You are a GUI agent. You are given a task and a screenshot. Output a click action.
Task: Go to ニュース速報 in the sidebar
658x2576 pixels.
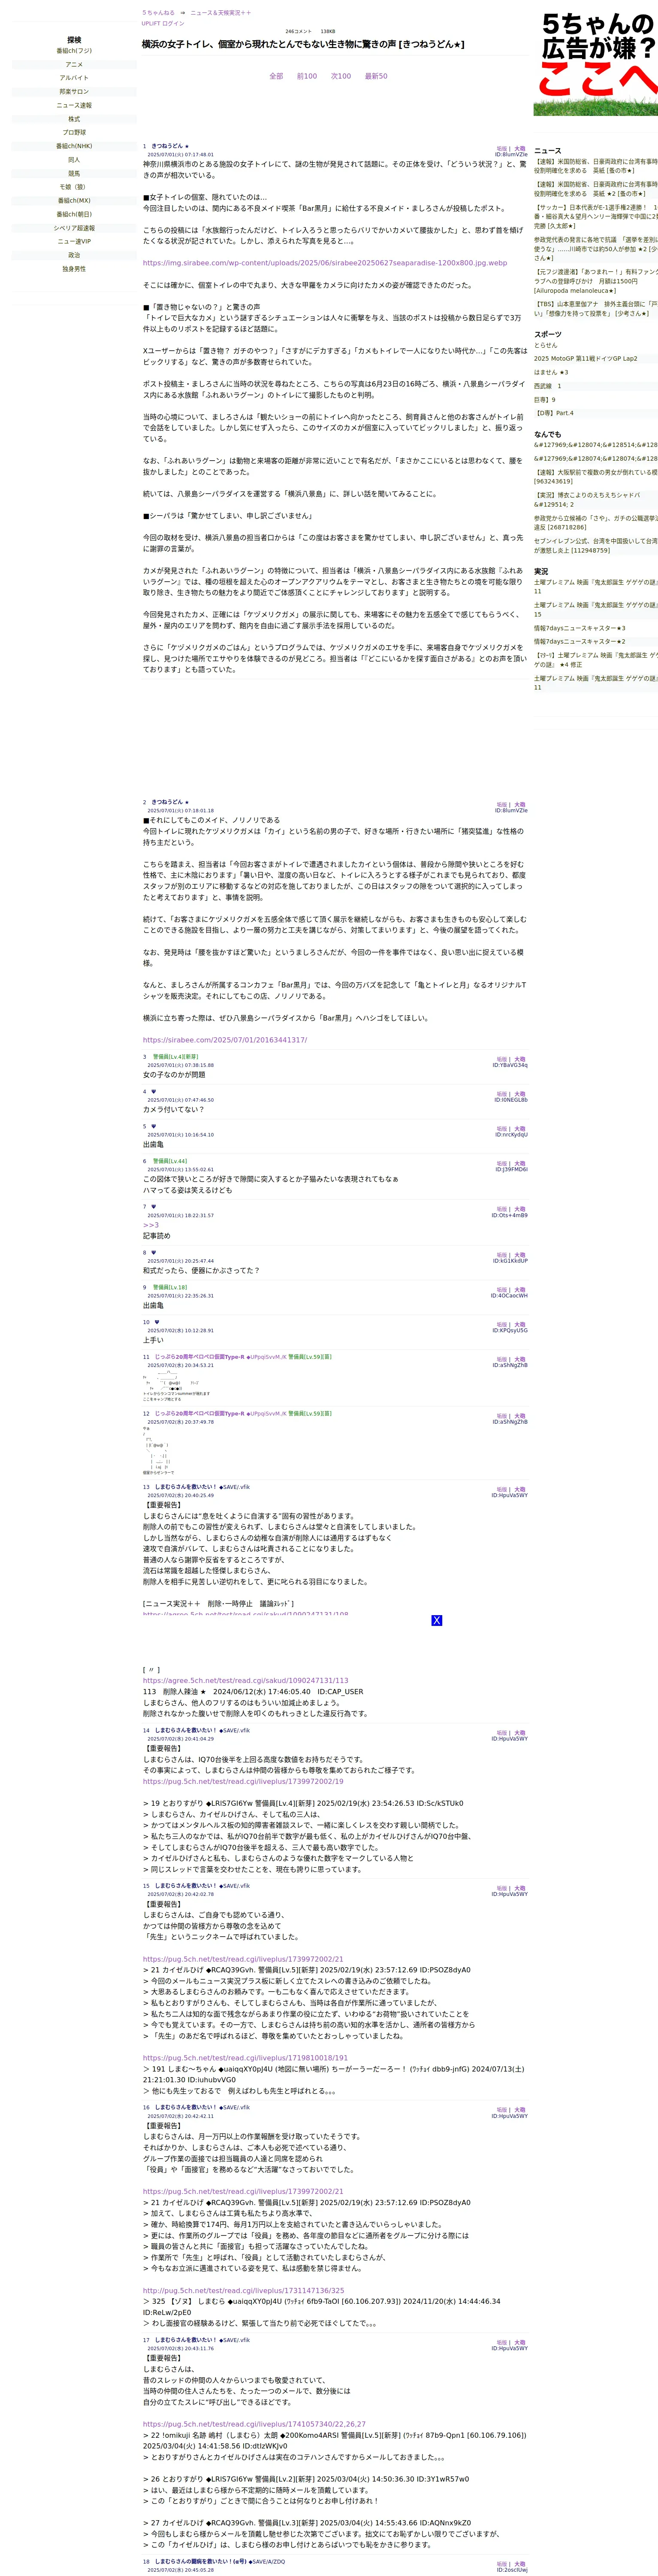74,105
